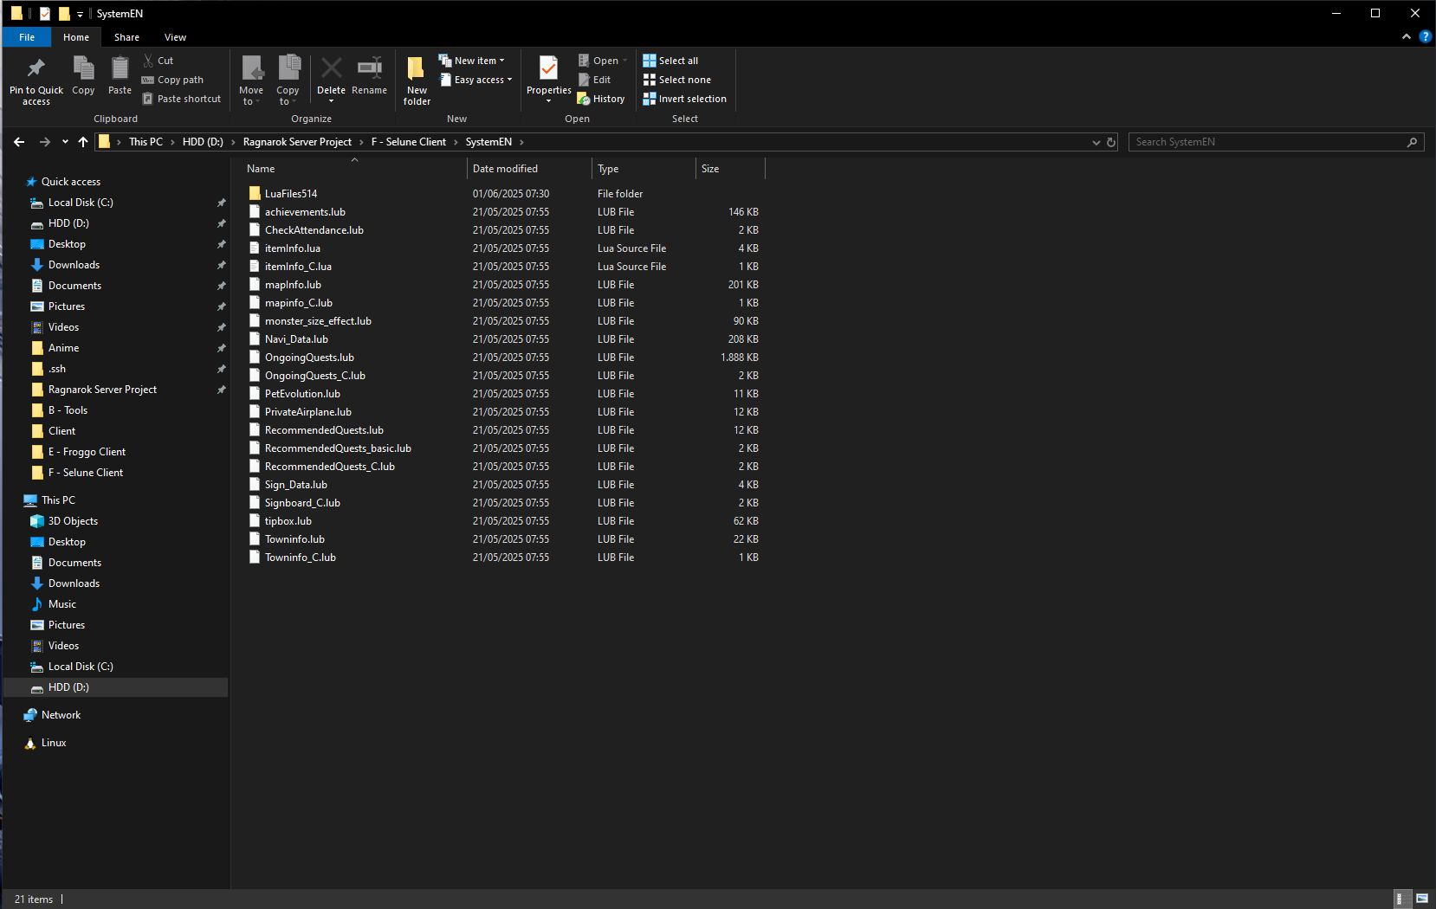Switch to large icons view in status bar
The image size is (1436, 909).
[x=1422, y=899]
